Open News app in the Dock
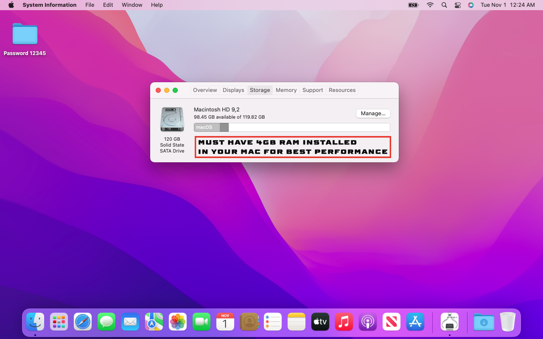 tap(392, 322)
